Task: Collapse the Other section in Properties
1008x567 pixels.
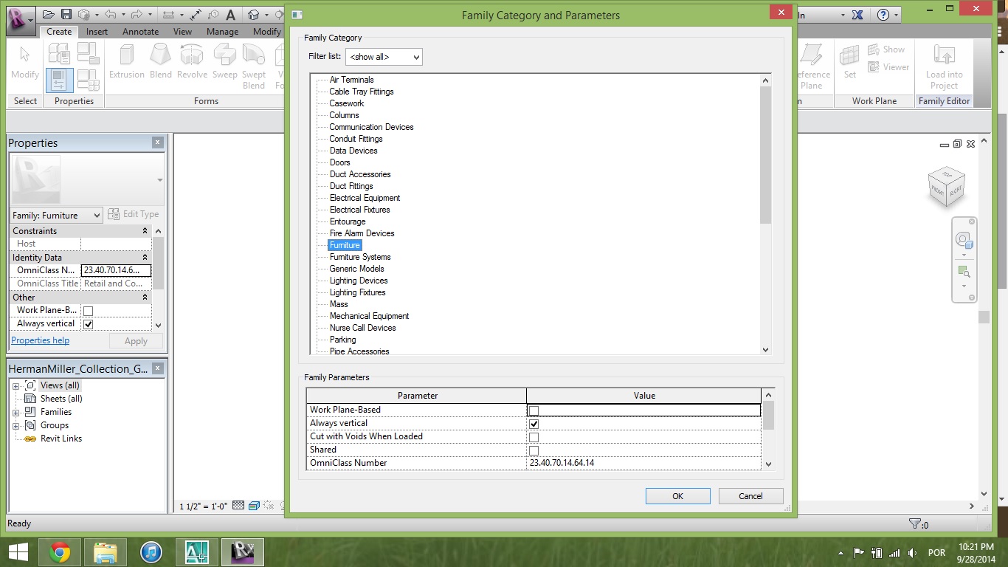Action: (x=145, y=298)
